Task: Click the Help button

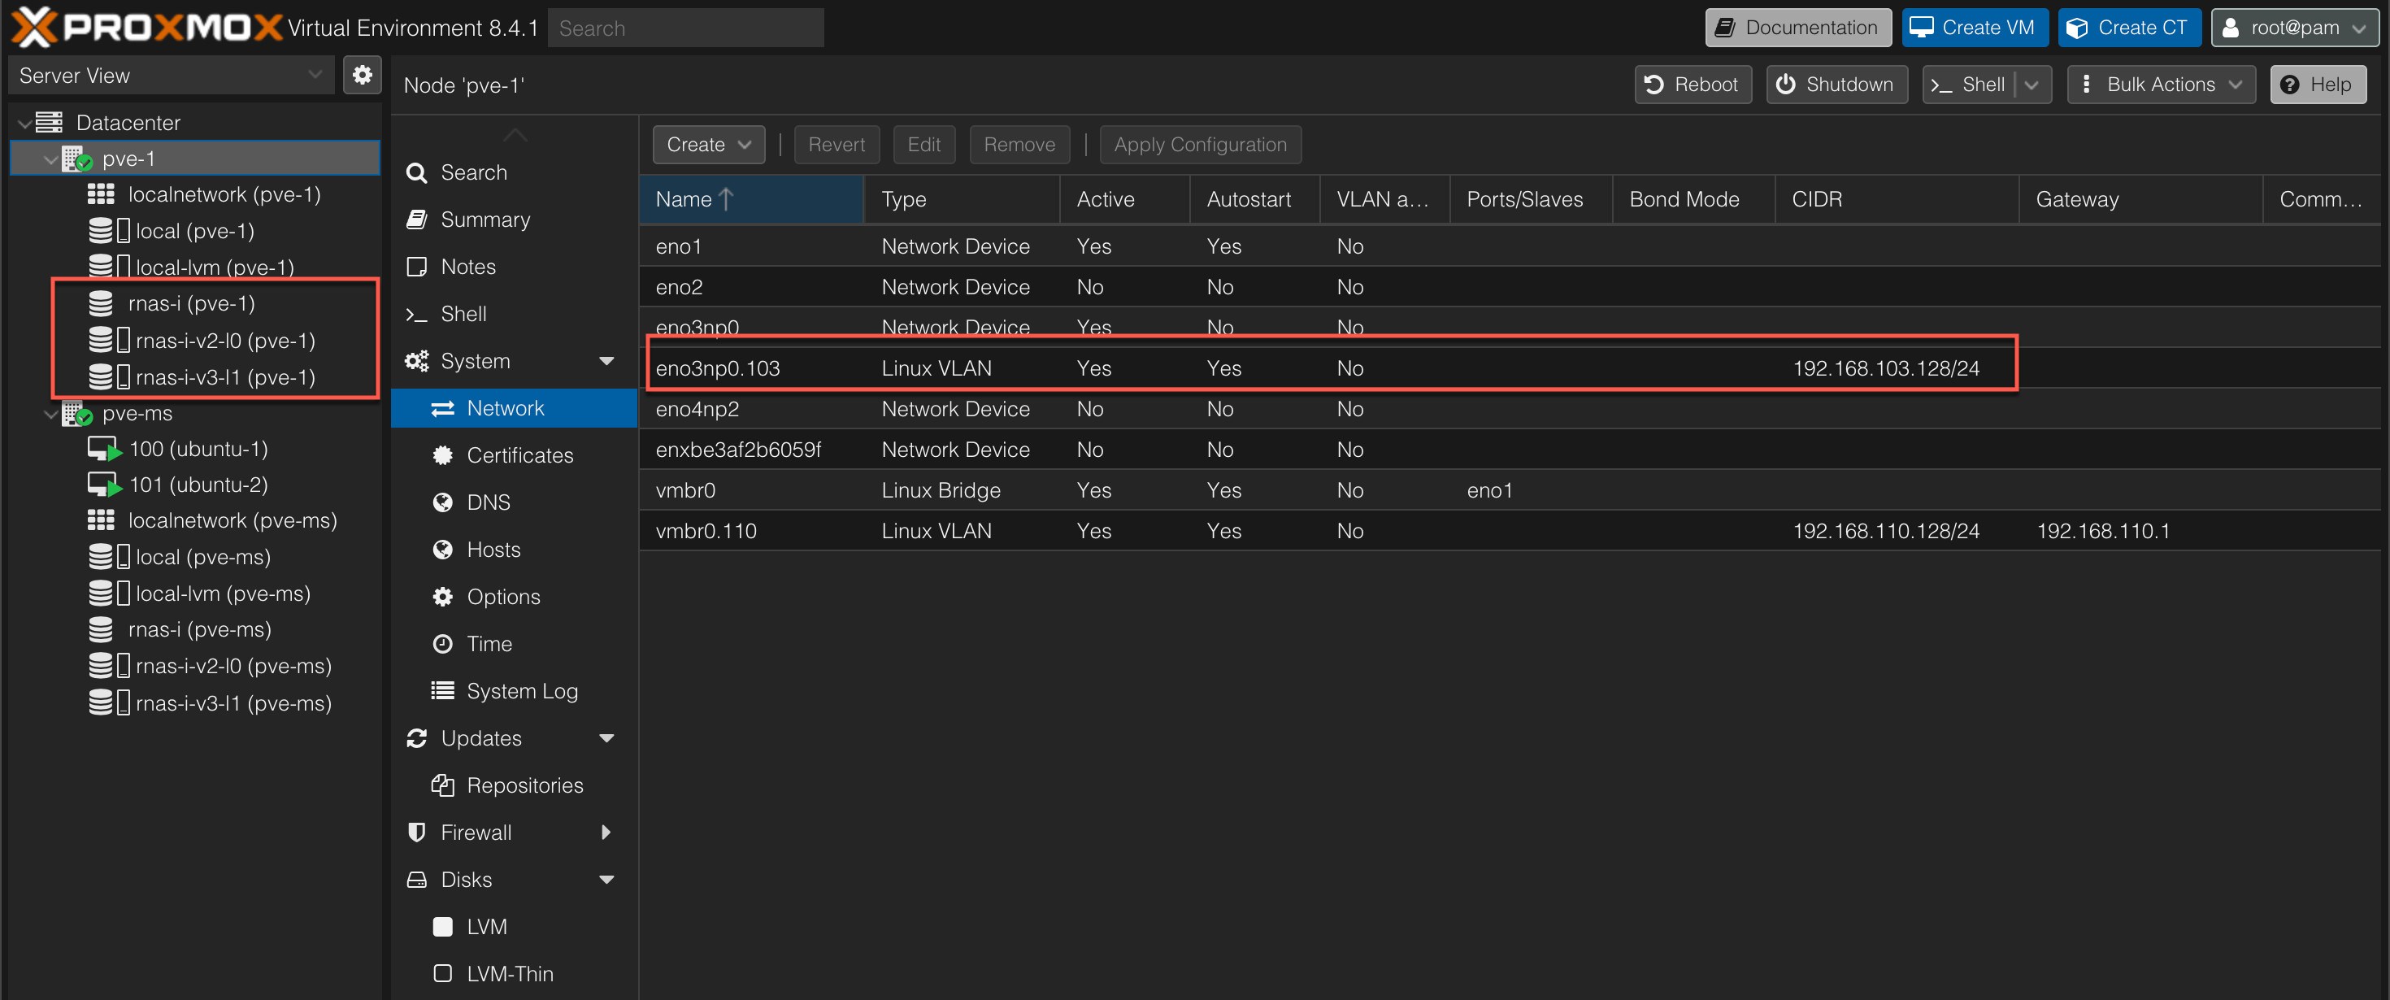Action: (x=2318, y=85)
